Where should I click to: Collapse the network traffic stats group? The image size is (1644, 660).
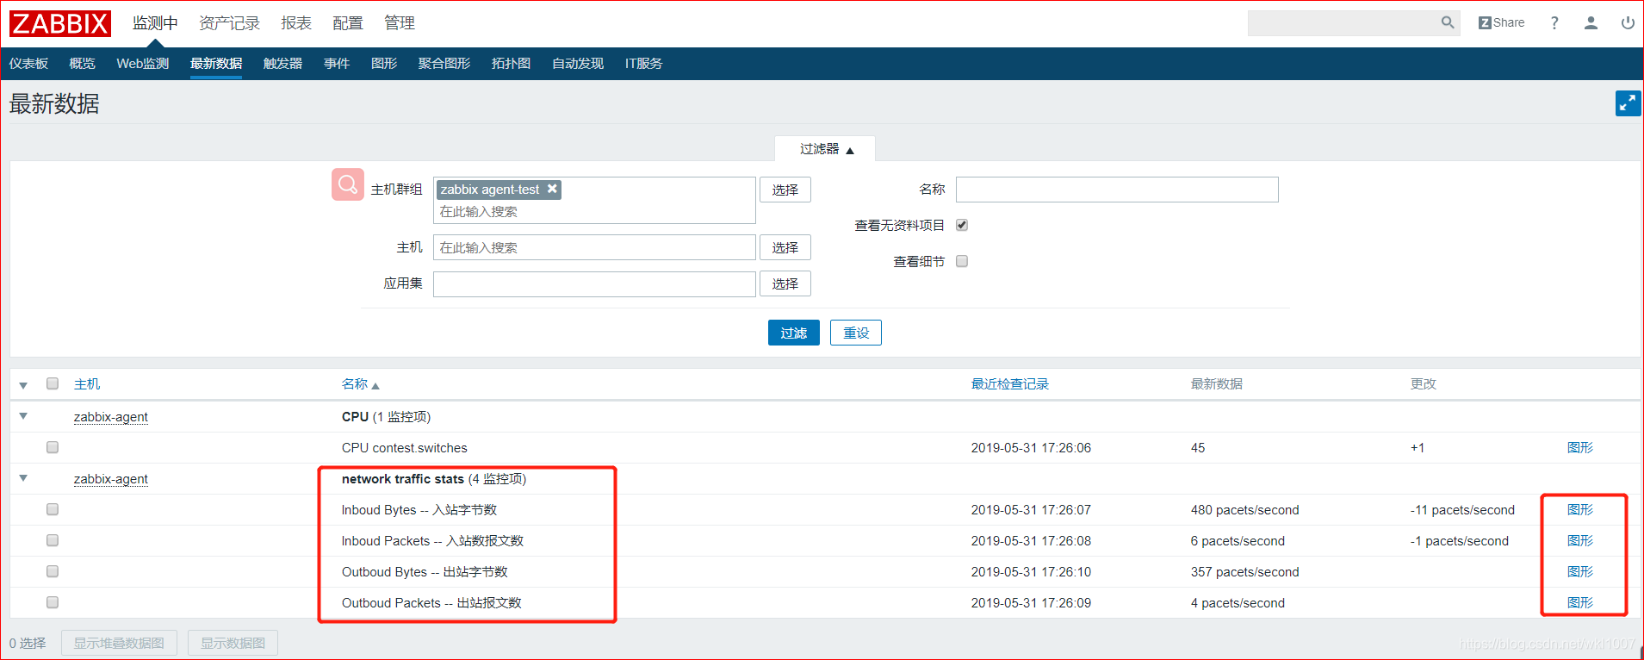tap(23, 478)
